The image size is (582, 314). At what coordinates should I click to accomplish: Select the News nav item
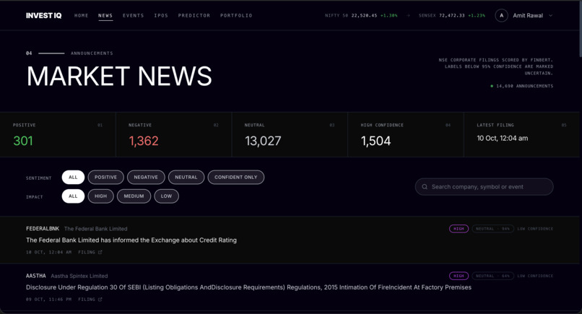[105, 16]
